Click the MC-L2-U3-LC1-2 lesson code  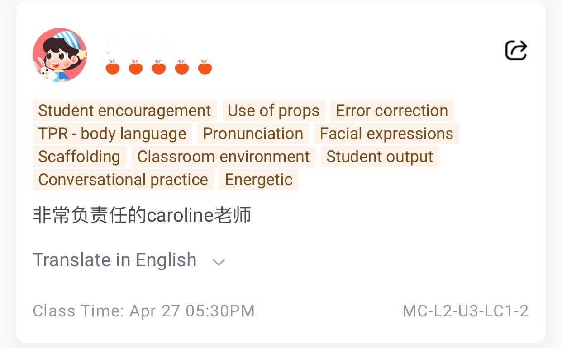(465, 311)
